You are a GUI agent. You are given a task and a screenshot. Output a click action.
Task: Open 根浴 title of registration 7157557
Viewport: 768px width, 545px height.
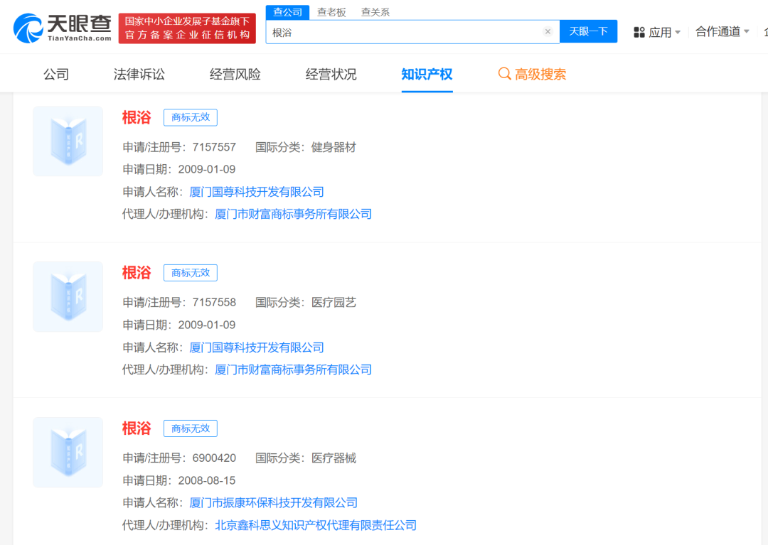(x=137, y=117)
